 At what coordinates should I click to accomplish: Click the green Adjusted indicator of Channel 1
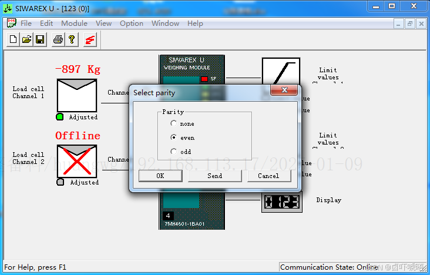click(60, 117)
